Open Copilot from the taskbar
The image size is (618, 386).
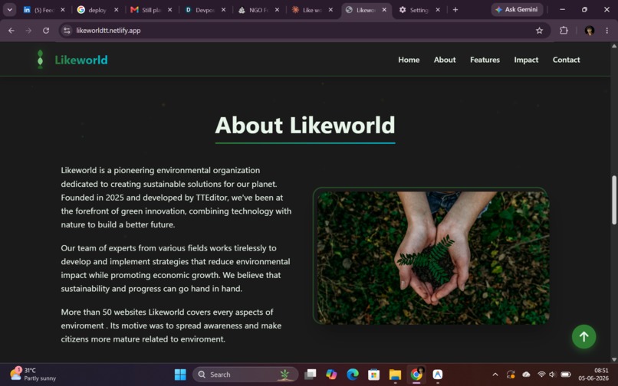[x=331, y=375]
